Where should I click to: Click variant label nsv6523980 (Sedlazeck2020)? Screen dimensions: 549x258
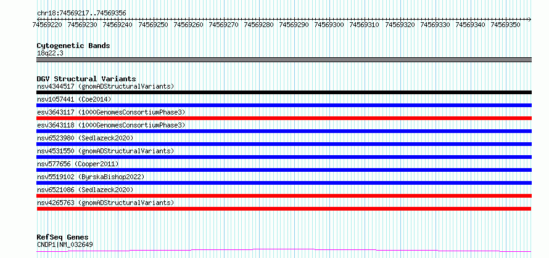tap(85, 138)
